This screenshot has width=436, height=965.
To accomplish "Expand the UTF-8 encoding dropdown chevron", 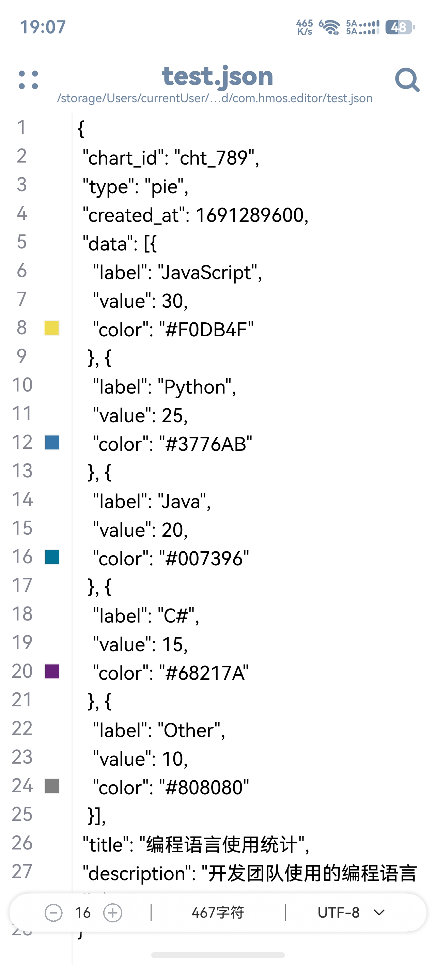I will coord(379,913).
